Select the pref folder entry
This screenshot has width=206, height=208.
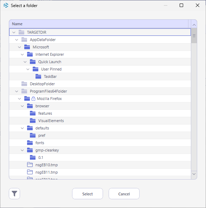100,135
